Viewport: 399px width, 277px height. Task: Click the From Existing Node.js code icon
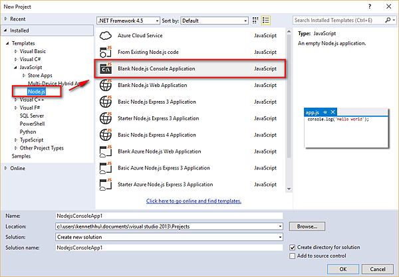(106, 52)
